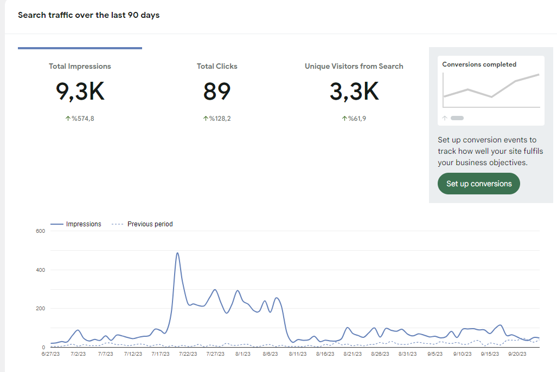Image resolution: width=557 pixels, height=372 pixels.
Task: Click the Search traffic over the last 90 days heading
Action: click(89, 15)
